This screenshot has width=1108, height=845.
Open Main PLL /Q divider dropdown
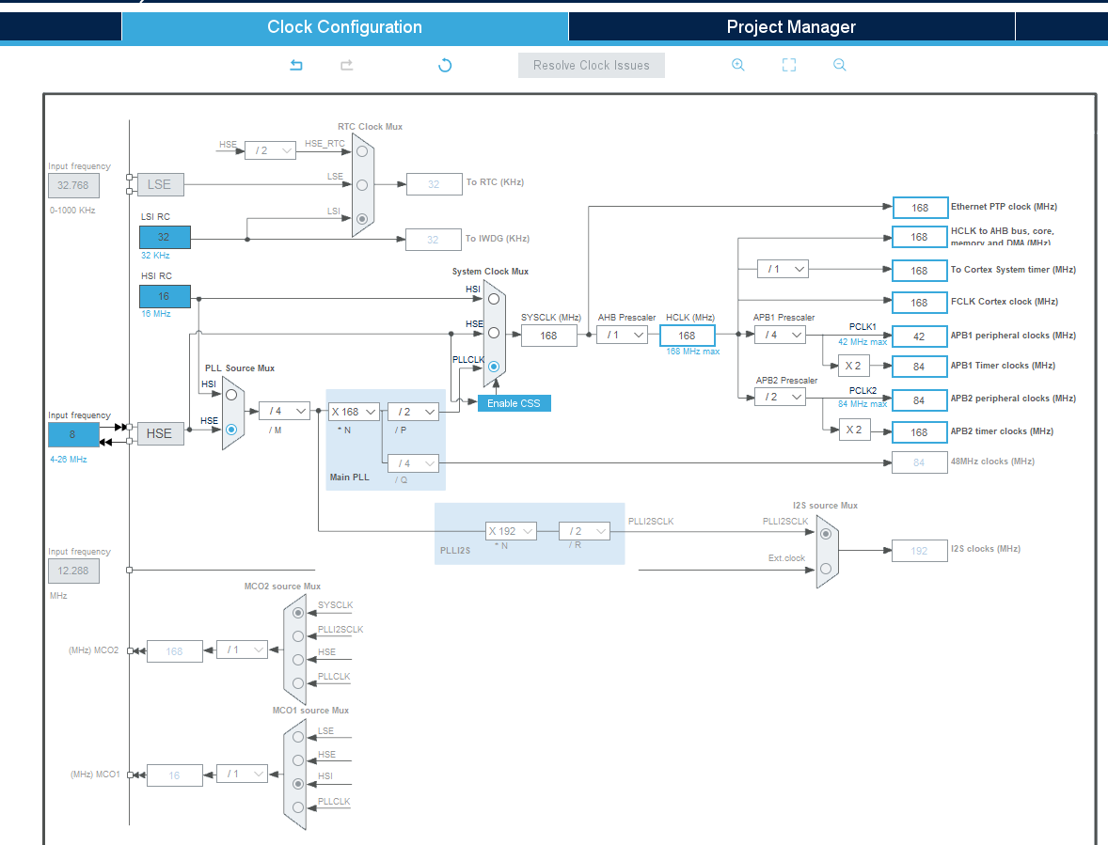pos(413,463)
